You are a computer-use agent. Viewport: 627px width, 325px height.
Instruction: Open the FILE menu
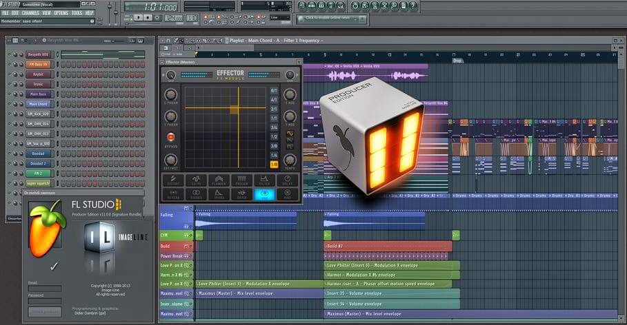(5, 13)
